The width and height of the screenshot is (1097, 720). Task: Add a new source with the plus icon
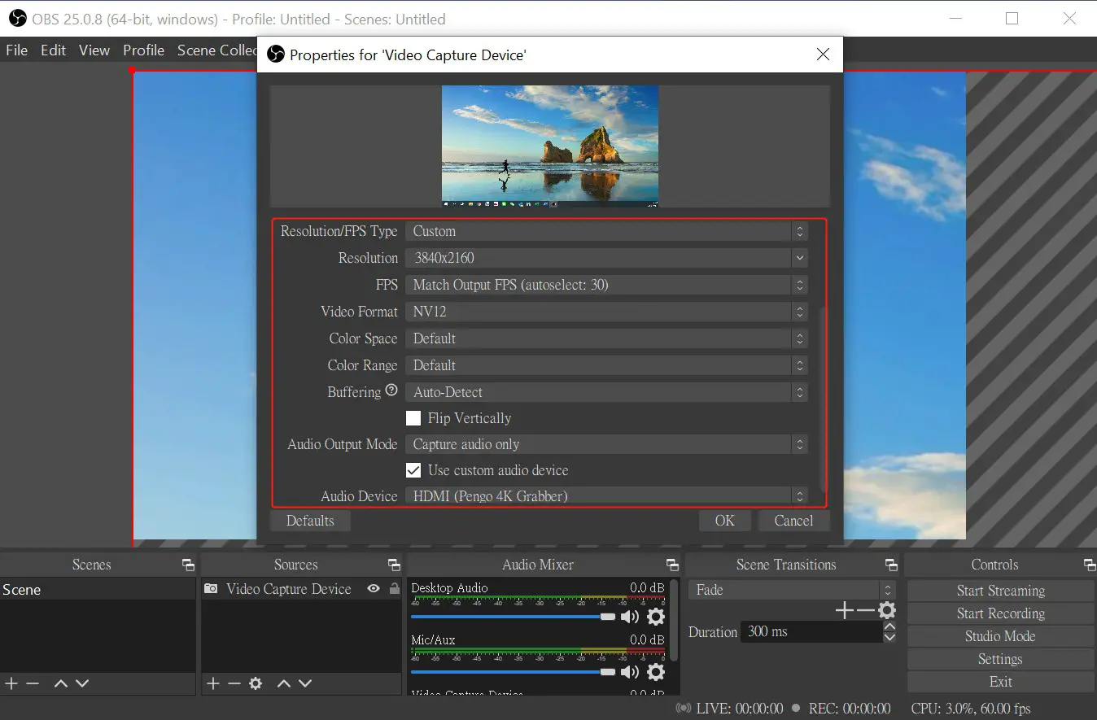pos(212,683)
